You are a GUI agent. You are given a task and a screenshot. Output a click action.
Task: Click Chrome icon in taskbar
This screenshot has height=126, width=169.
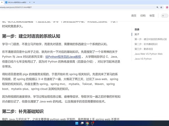pyautogui.click(x=87, y=123)
